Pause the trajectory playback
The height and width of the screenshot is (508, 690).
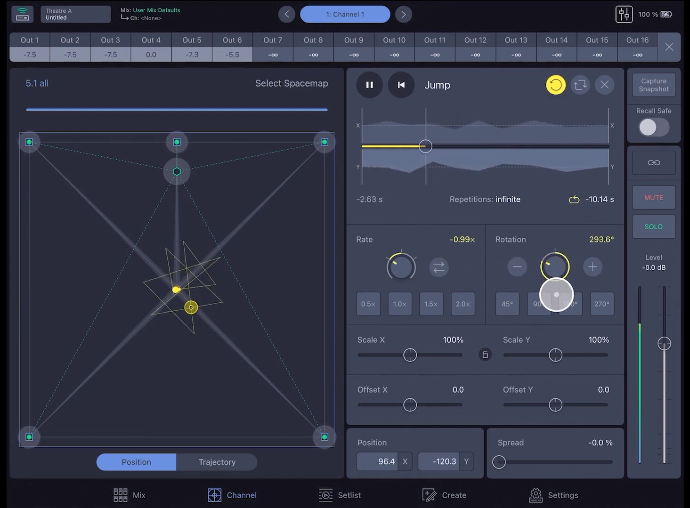tap(369, 85)
